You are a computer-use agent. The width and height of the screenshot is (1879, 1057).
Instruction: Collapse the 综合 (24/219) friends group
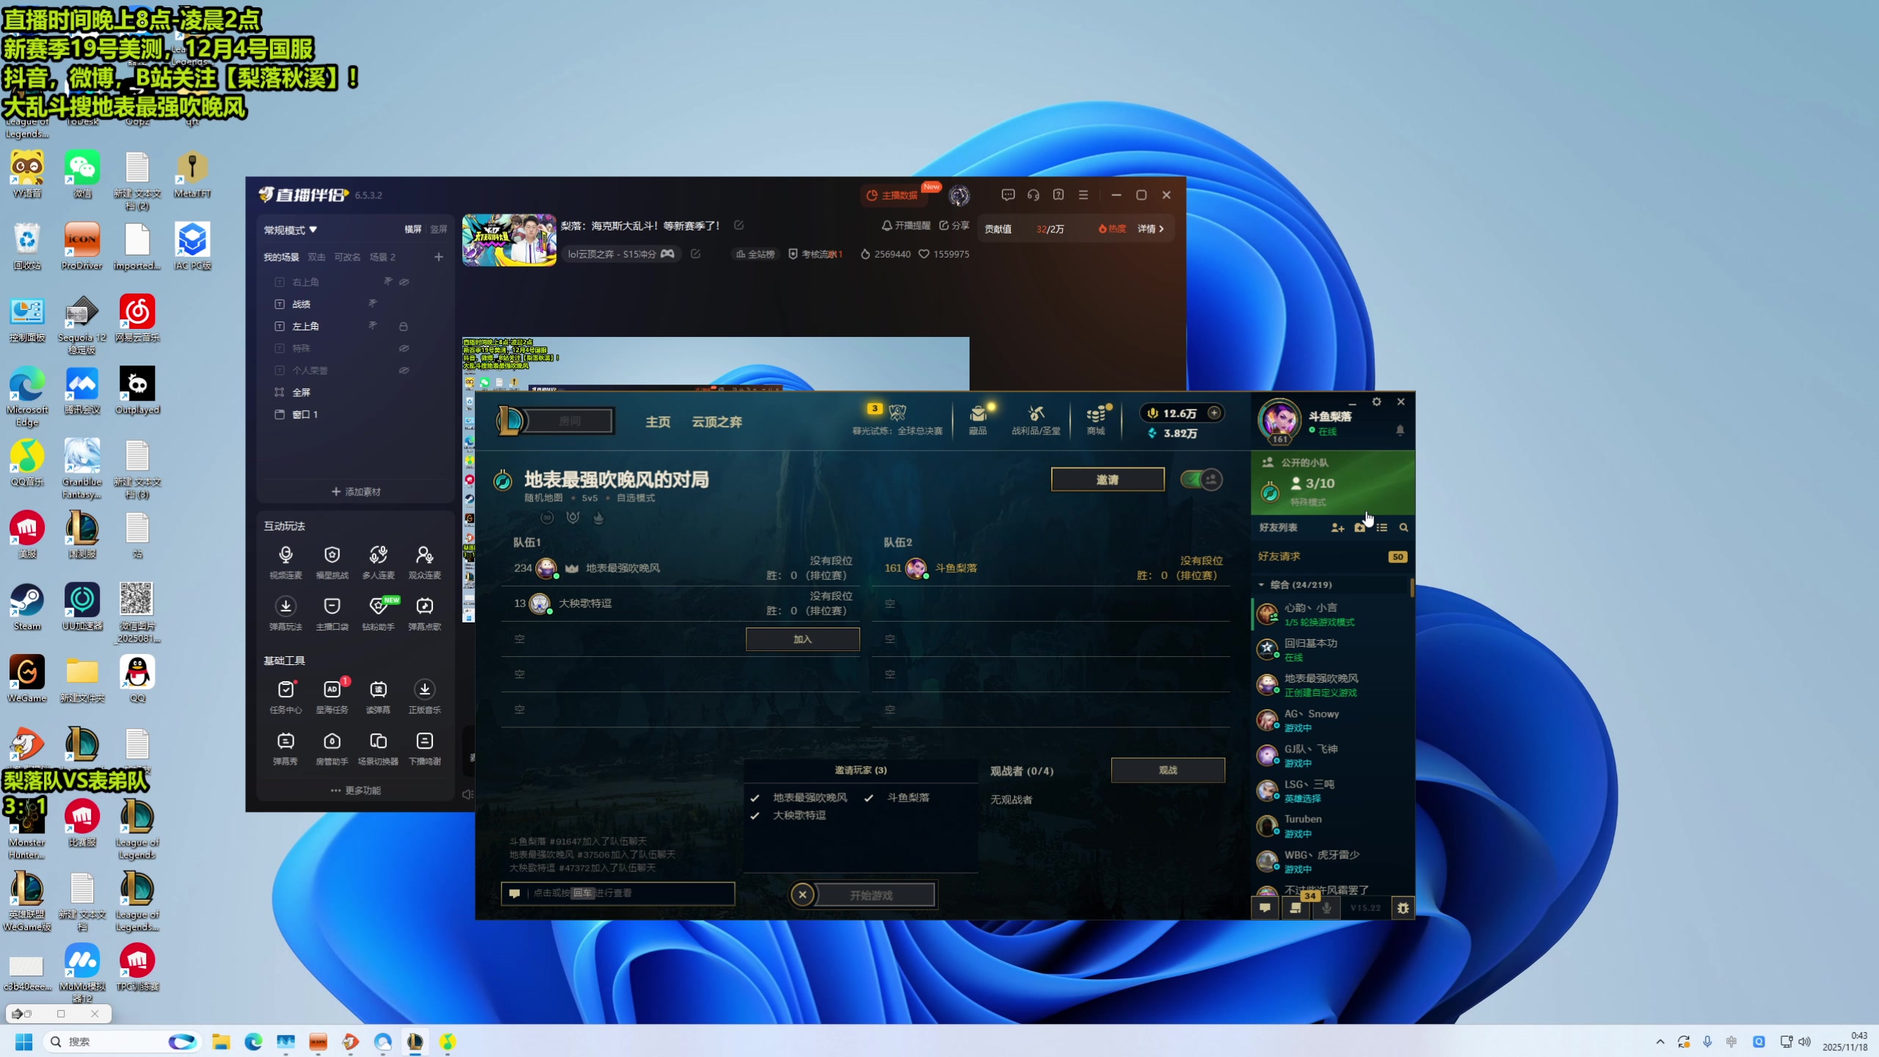point(1262,585)
